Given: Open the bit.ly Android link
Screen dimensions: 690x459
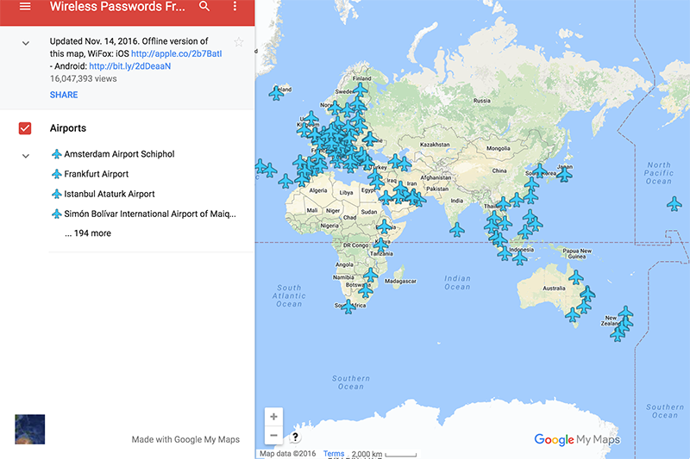Looking at the screenshot, I should click(129, 65).
